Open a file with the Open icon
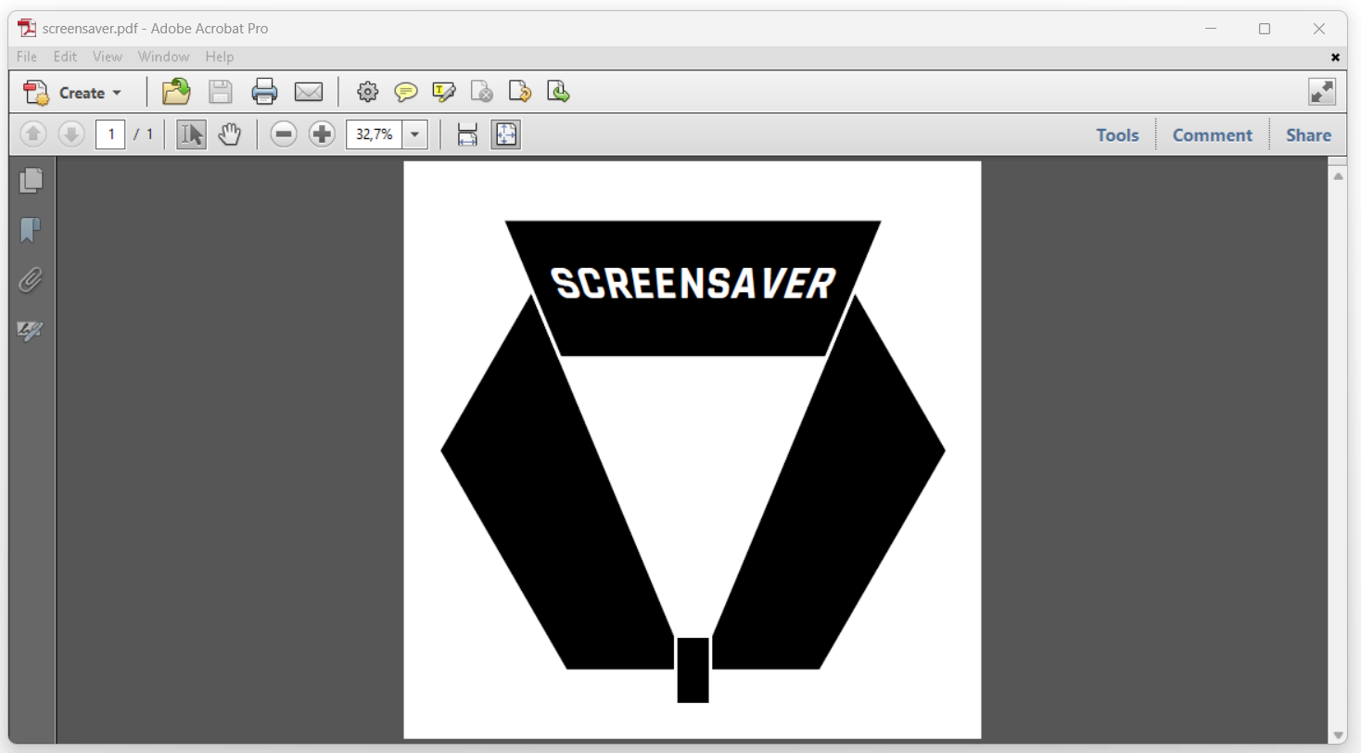 [175, 91]
